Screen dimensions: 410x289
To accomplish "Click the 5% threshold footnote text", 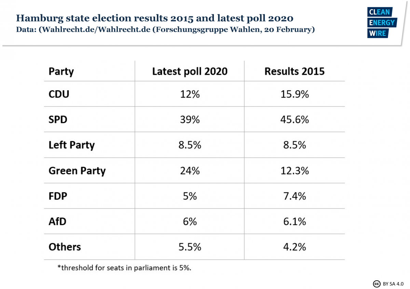I will click(x=124, y=268).
